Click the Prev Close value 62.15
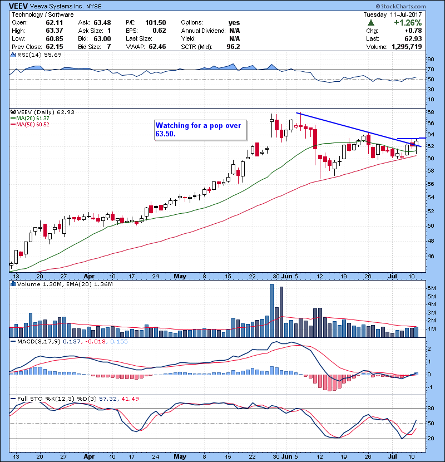This screenshot has width=445, height=462. point(54,47)
